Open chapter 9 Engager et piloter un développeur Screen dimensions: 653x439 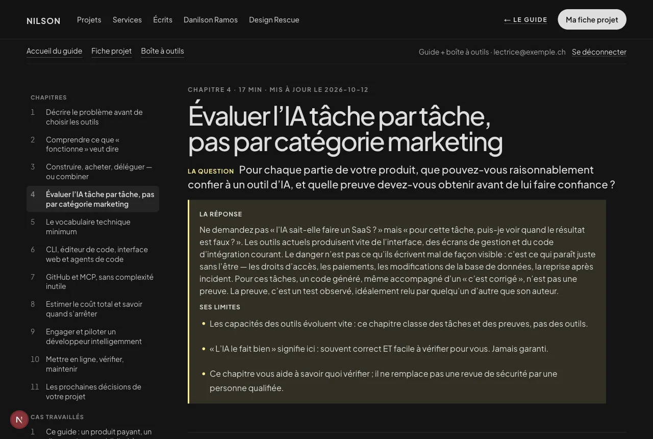point(93,336)
